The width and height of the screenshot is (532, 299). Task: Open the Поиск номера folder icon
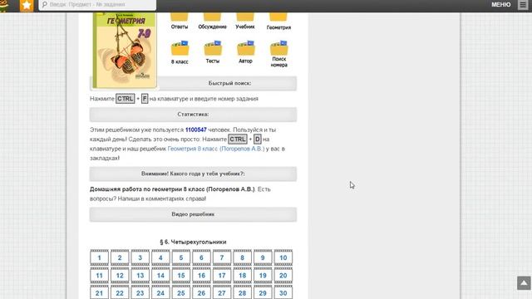[278, 48]
